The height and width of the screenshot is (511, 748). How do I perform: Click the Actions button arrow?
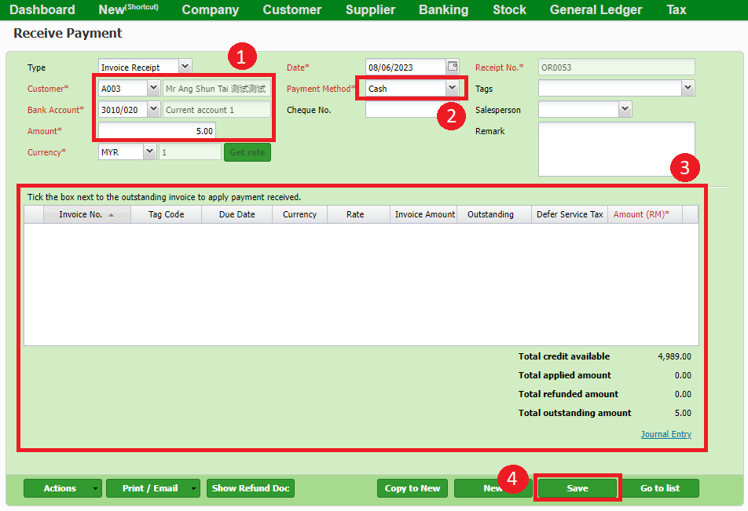(x=96, y=488)
